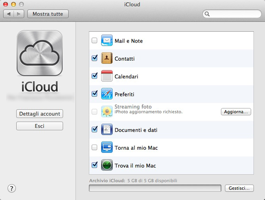The height and width of the screenshot is (200, 265).
Task: Click the 'Trova il mio Mac' label
Action: pos(136,166)
